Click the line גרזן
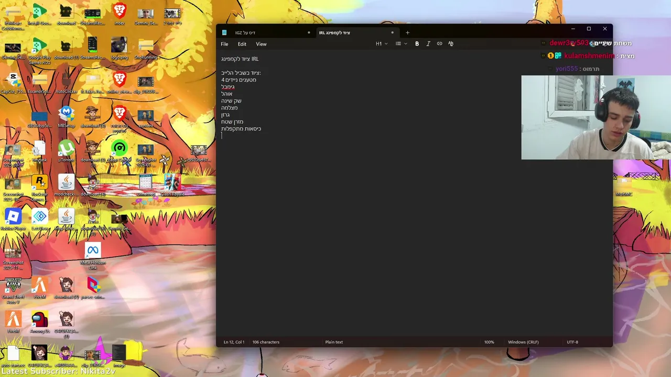Viewport: 671px width, 377px height. click(x=225, y=115)
